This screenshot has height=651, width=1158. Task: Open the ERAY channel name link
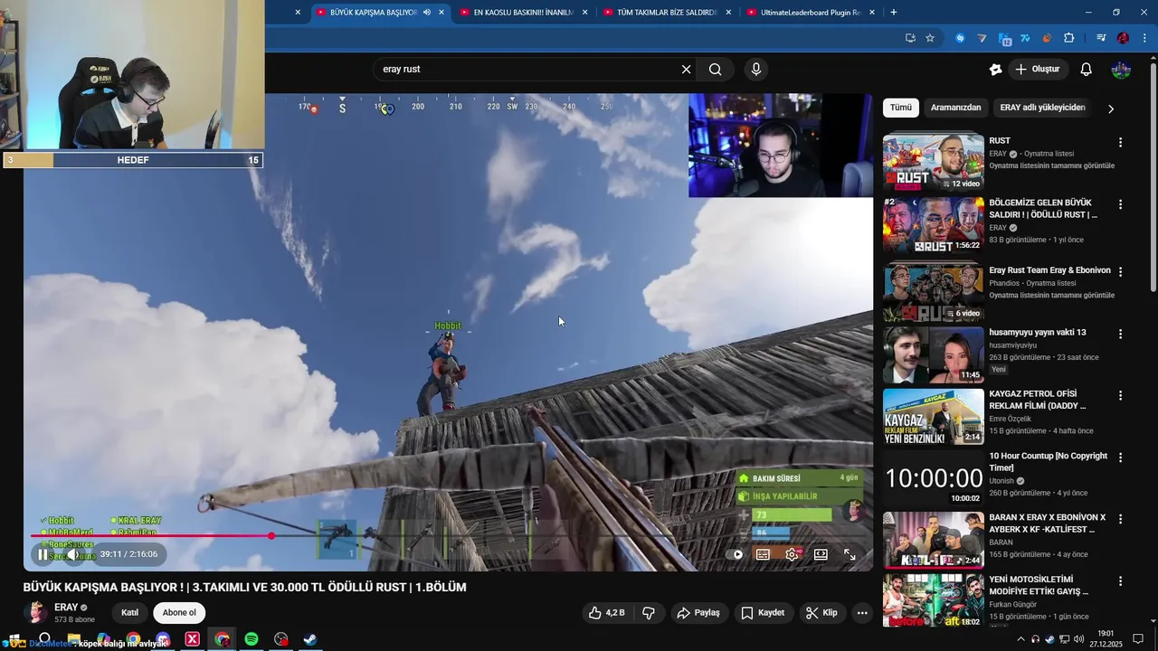pyautogui.click(x=66, y=608)
